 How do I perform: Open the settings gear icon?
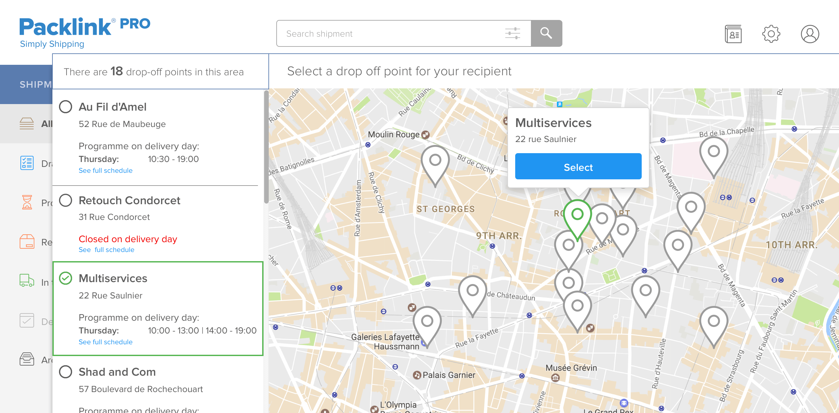(x=771, y=34)
